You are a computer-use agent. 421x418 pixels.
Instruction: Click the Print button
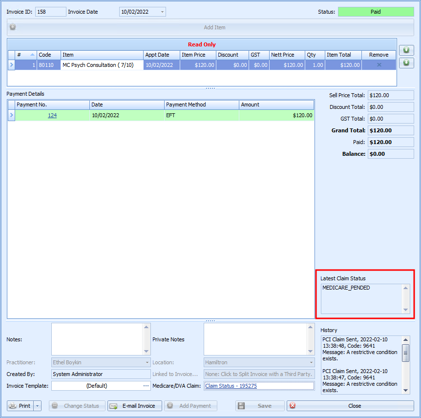coord(21,406)
